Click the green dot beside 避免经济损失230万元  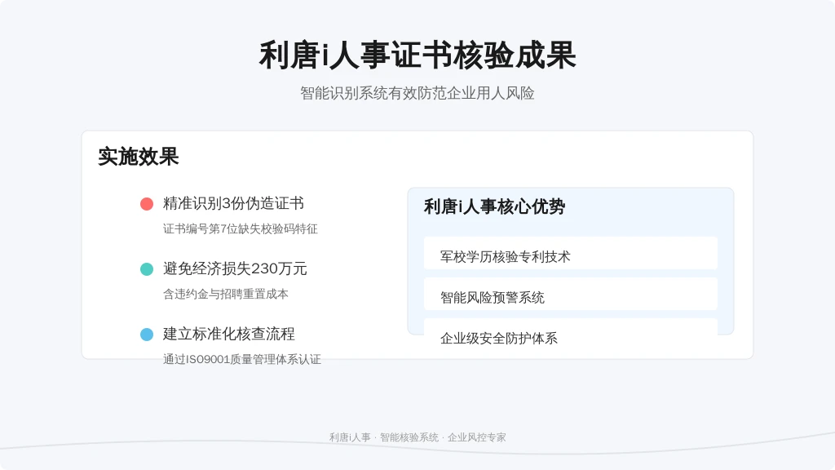point(147,269)
